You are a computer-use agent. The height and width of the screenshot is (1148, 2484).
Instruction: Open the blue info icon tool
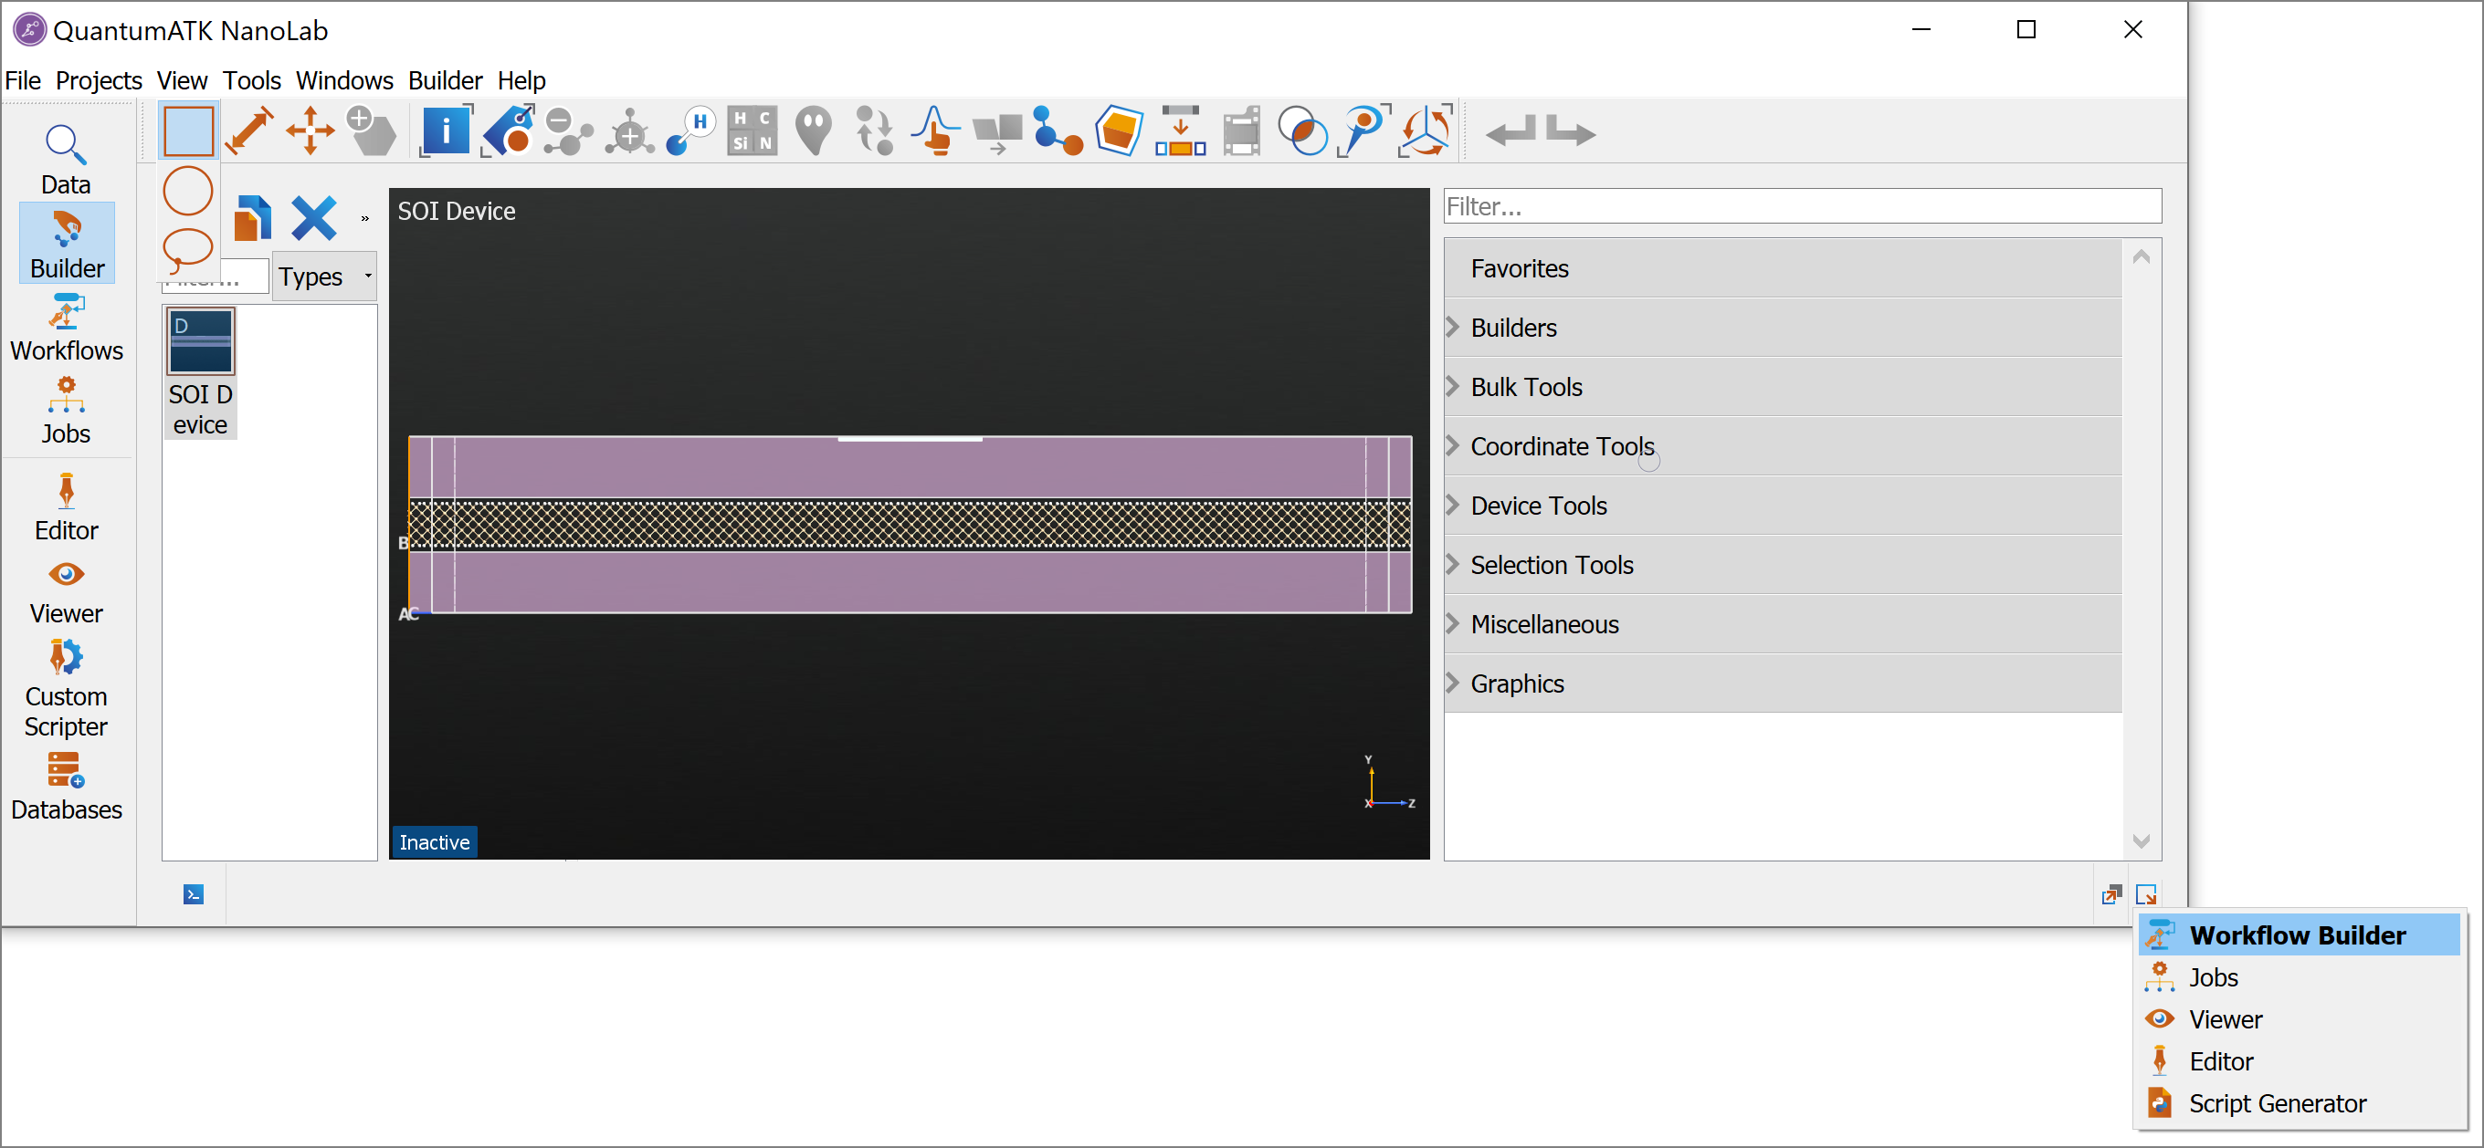446,131
